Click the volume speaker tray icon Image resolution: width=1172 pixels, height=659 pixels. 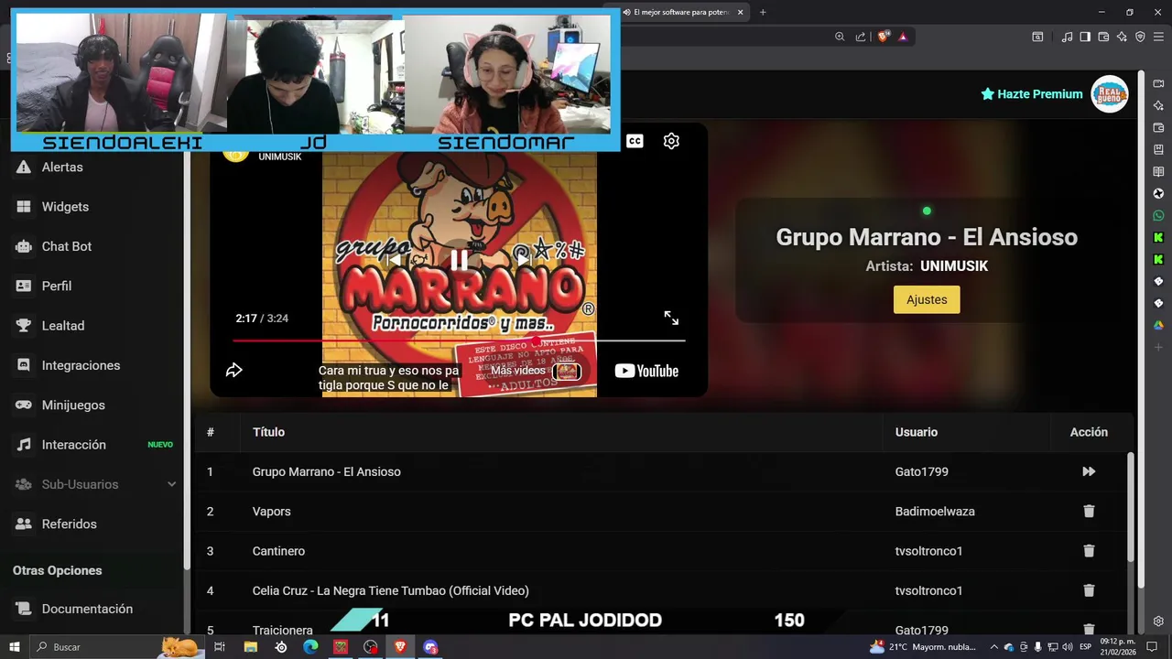tap(1068, 647)
